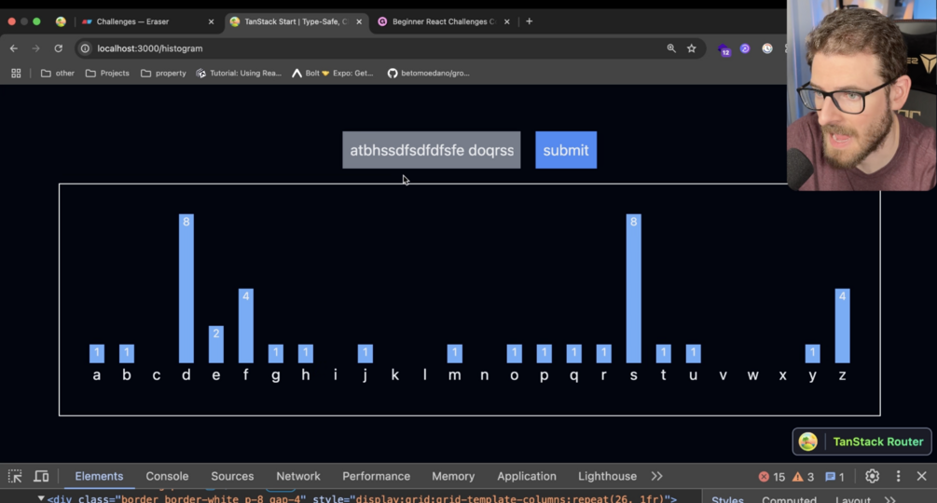Collapse the grid div tree node
The height and width of the screenshot is (503, 937).
[x=41, y=498]
